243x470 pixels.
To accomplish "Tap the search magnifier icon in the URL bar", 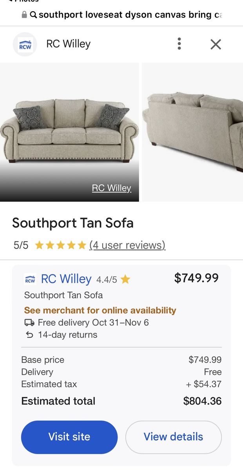I will (33, 15).
